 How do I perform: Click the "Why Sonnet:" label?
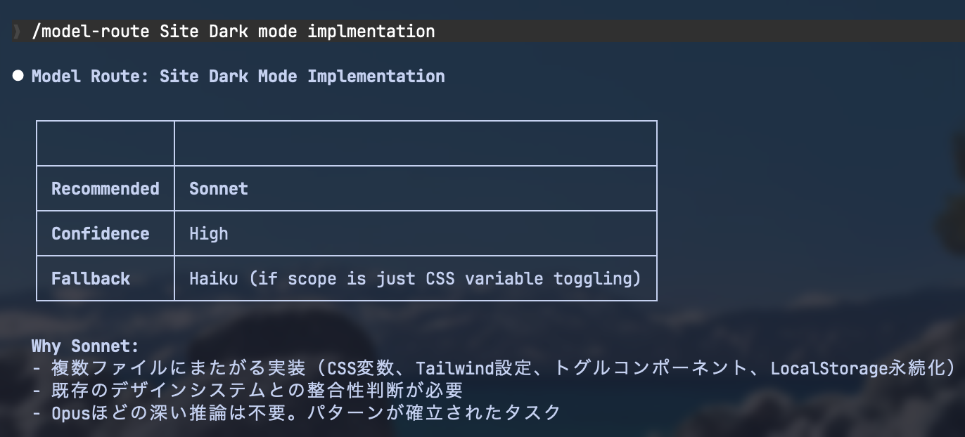(x=85, y=346)
